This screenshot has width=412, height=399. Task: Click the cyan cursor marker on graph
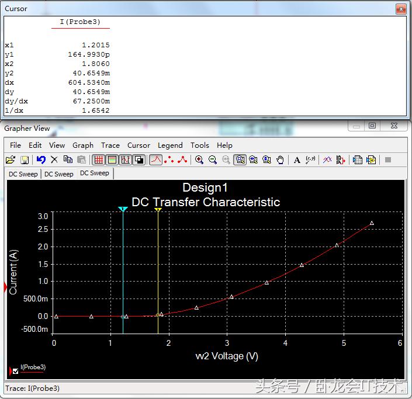coord(123,209)
